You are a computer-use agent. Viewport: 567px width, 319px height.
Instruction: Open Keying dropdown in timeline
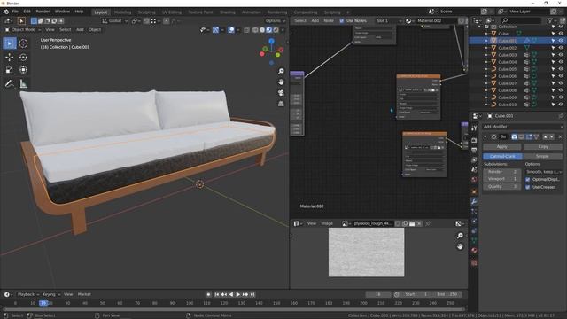click(x=51, y=294)
